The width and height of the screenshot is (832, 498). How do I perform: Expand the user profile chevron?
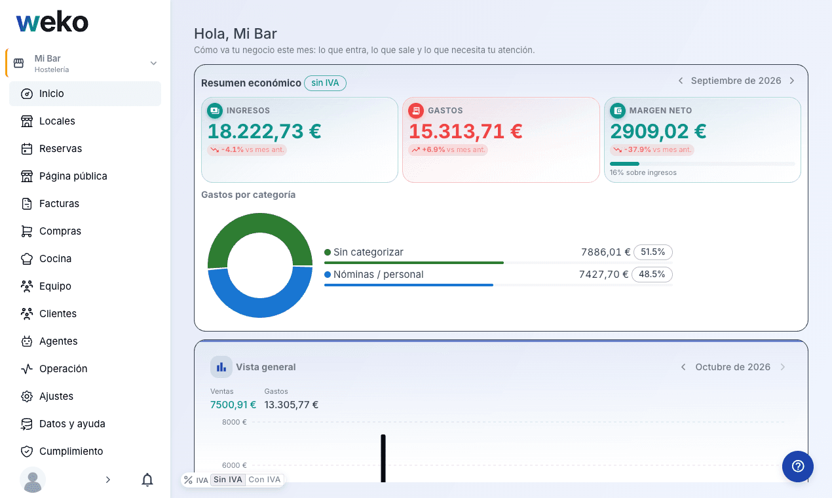(108, 480)
